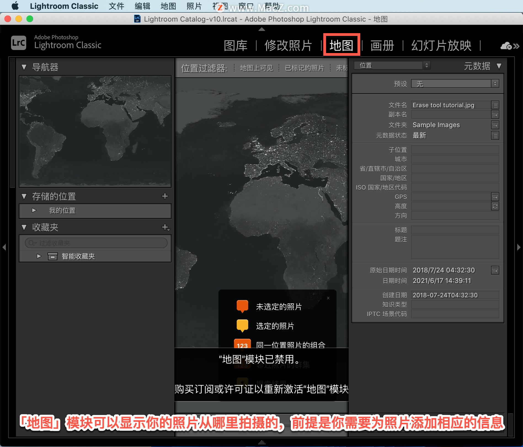Click the GPS go-to-map arrow icon
The height and width of the screenshot is (447, 523).
pyautogui.click(x=495, y=197)
